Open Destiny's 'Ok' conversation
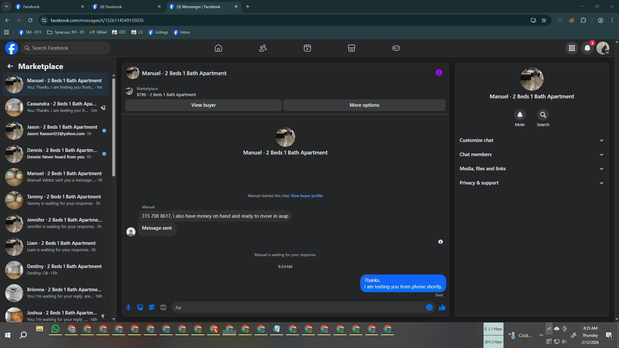619x348 pixels. point(55,270)
